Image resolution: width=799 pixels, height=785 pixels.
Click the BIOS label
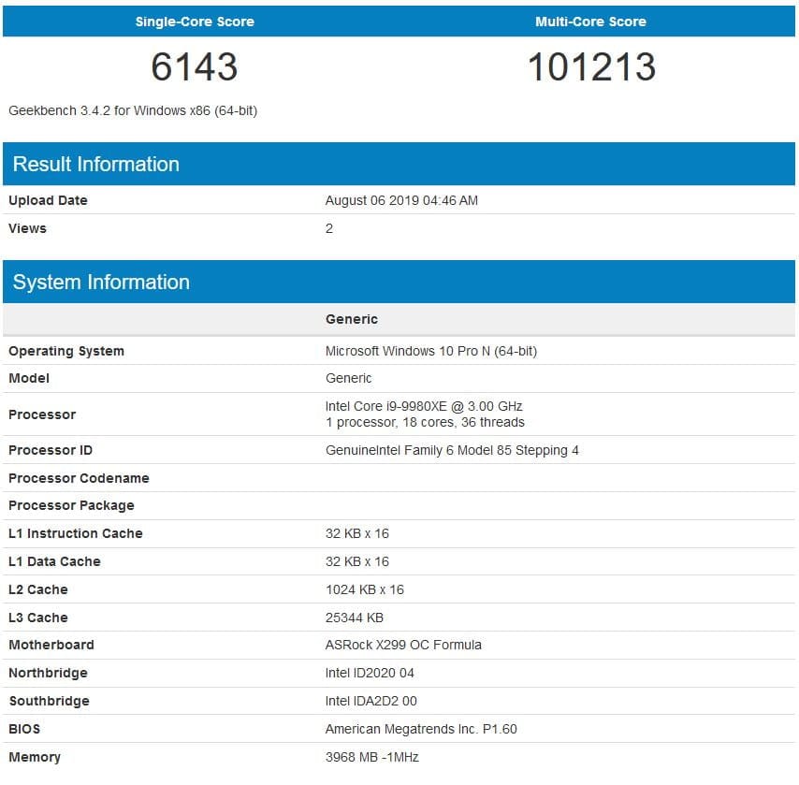pyautogui.click(x=24, y=730)
